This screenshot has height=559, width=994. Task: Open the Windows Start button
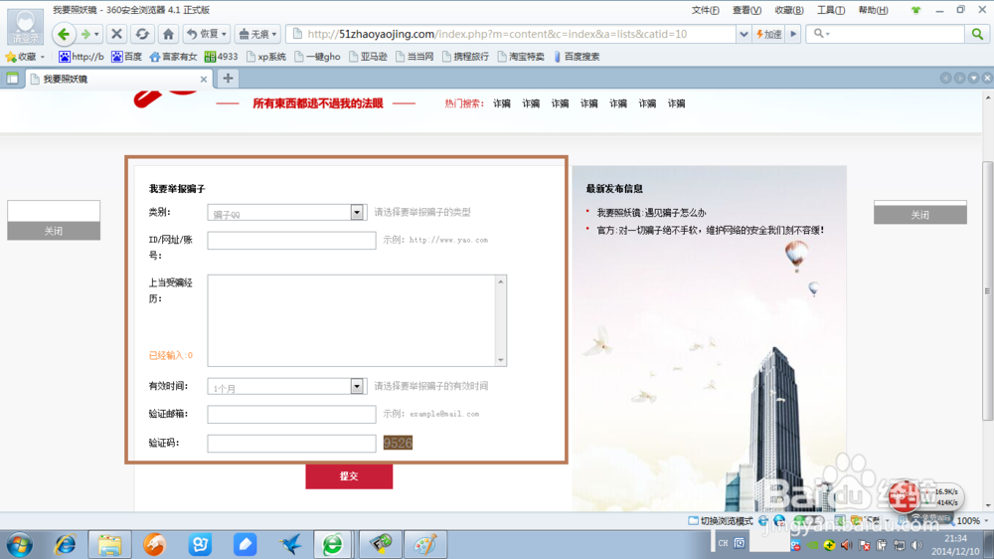click(20, 545)
